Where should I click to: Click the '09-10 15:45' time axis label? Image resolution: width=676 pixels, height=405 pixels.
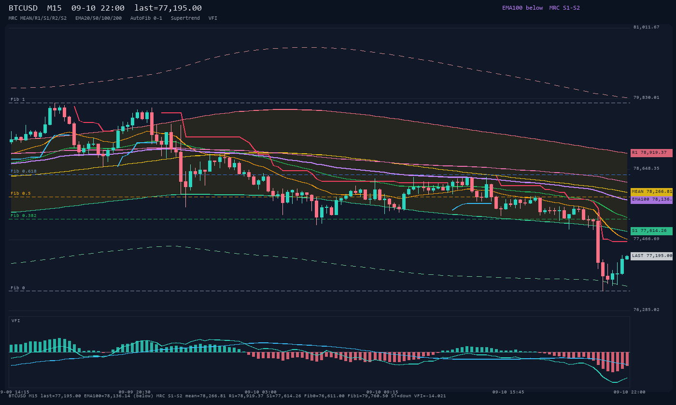508,392
